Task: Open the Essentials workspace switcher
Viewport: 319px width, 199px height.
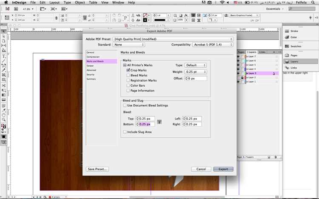Action: click(x=275, y=9)
